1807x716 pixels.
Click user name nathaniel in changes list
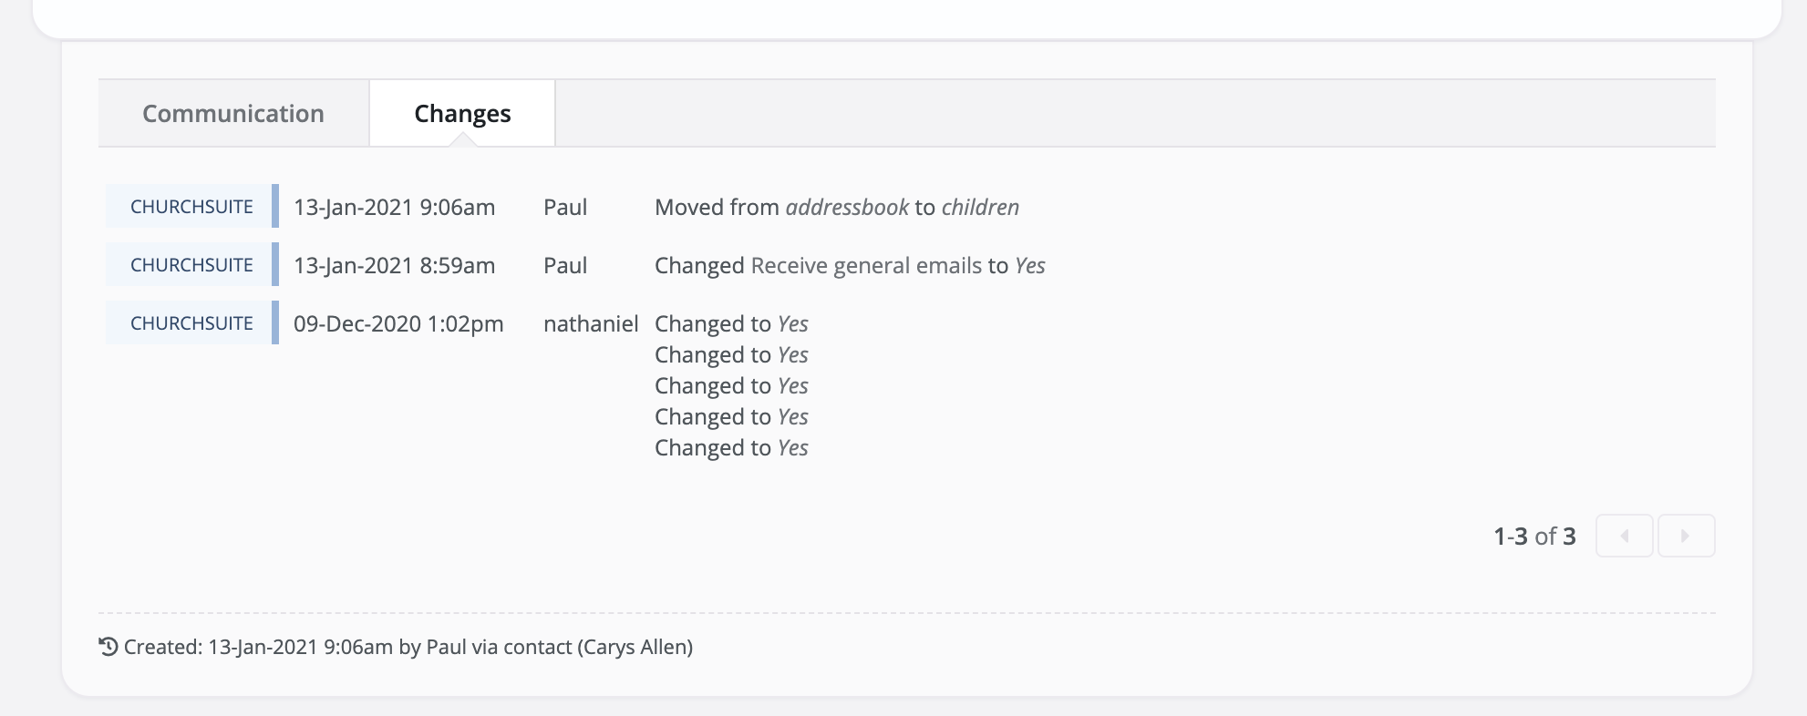pos(591,323)
